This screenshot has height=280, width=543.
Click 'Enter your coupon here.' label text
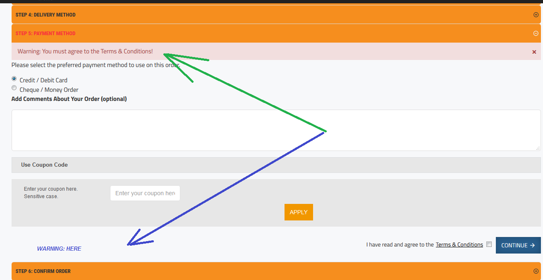click(x=51, y=189)
